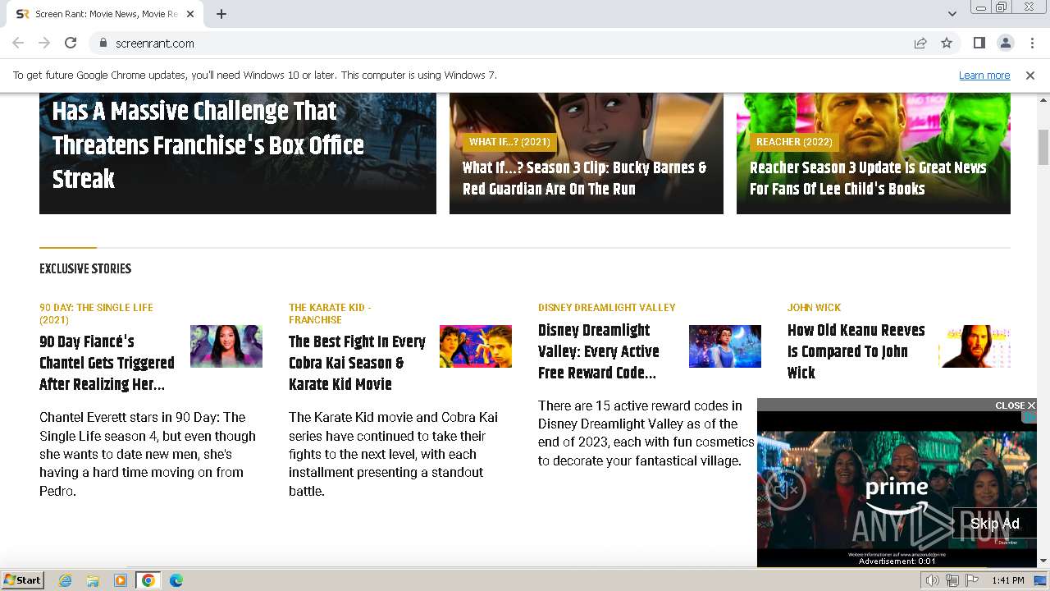Open the 90 Day Fiancé's Chantel article headline

[107, 363]
